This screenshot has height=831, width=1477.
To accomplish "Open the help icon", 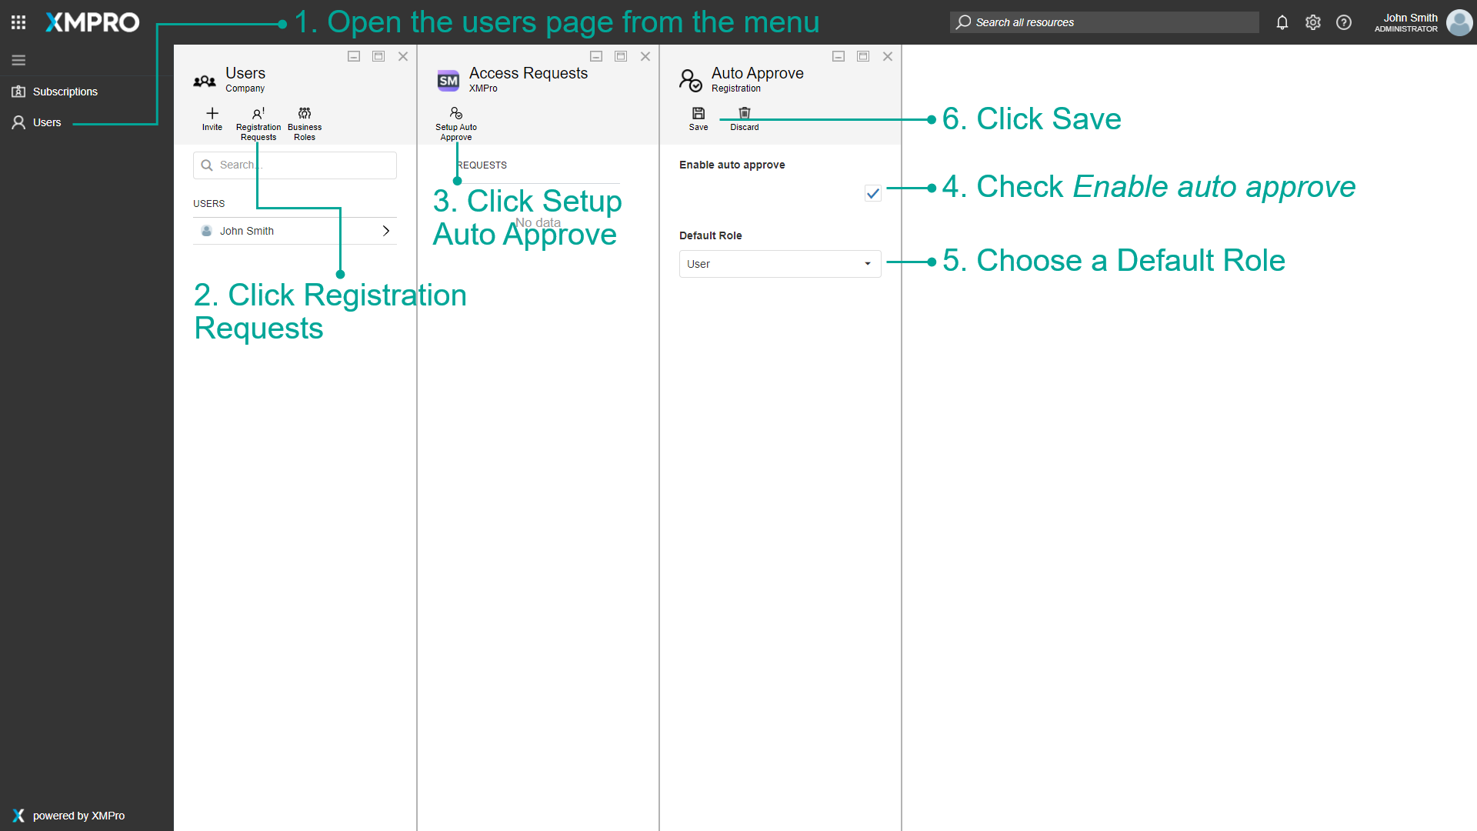I will click(x=1343, y=22).
